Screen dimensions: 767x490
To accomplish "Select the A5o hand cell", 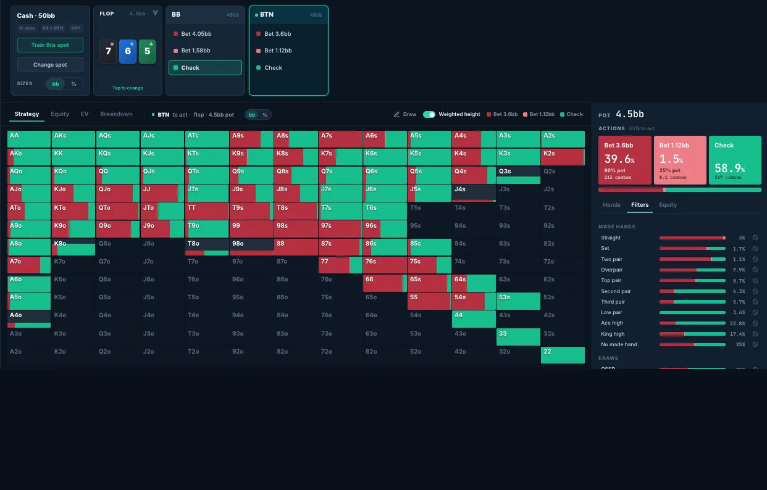I will click(x=29, y=301).
